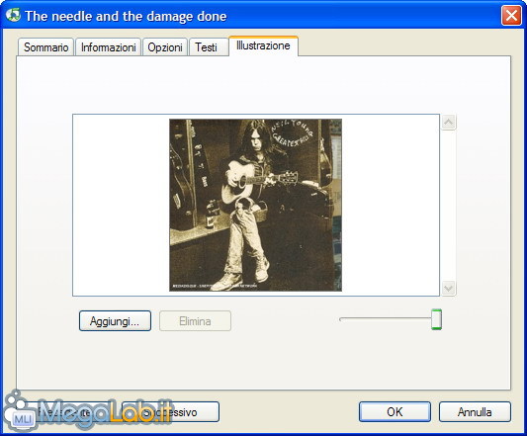The image size is (527, 436).
Task: Cancel the dialog with Annulla
Action: tap(475, 412)
